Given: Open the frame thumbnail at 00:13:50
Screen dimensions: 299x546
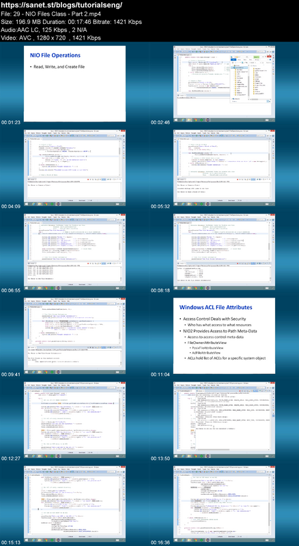Looking at the screenshot, I should tap(224, 420).
